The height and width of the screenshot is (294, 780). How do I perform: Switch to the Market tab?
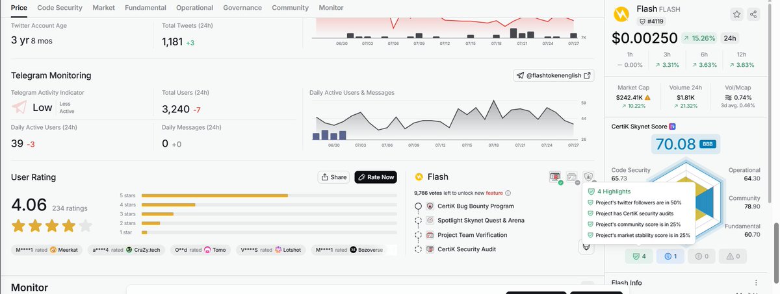click(x=104, y=8)
